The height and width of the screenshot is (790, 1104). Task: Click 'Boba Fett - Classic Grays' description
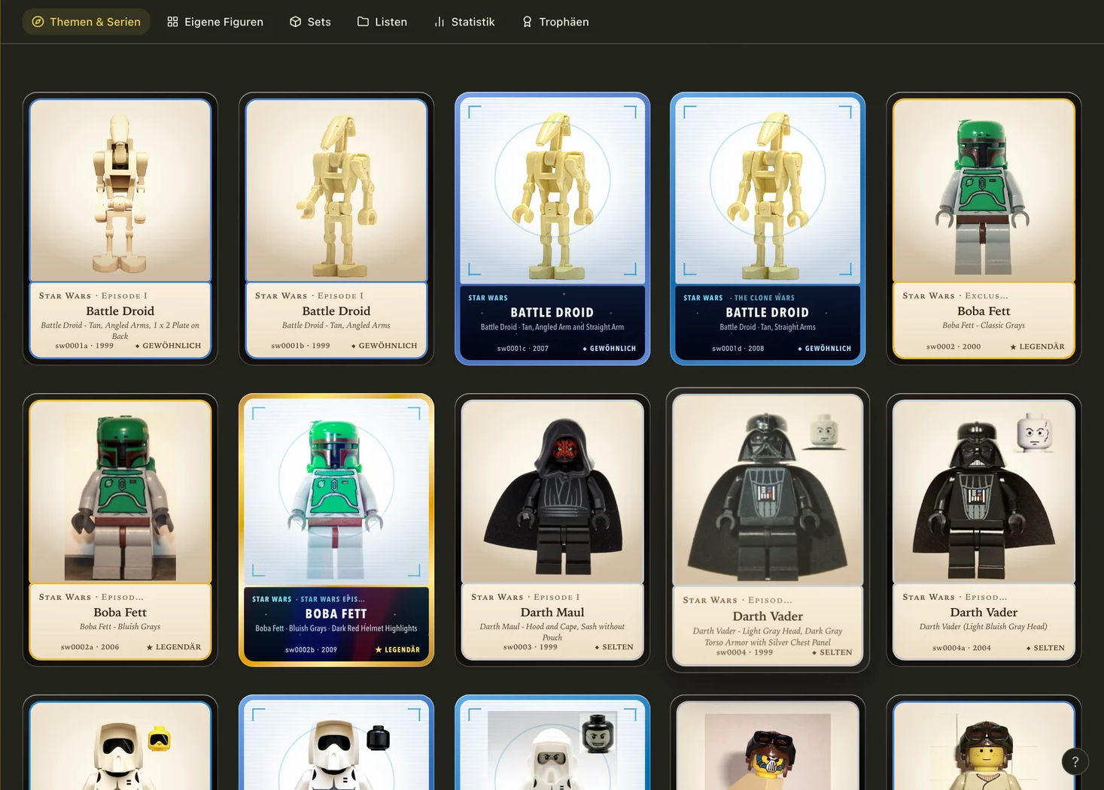[x=984, y=325]
